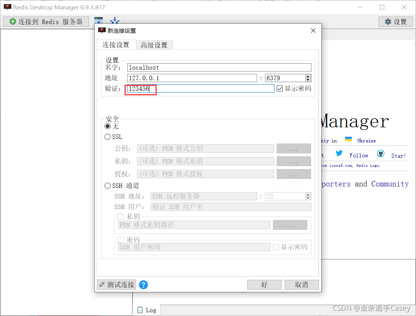Toggle the show password checkbox beside 验证
Viewport: 416px width, 316px height.
[x=280, y=89]
